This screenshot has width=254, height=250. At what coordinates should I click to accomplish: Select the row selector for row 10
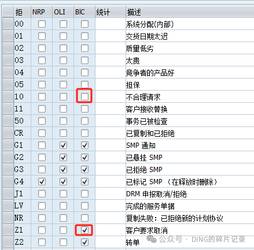click(8, 96)
